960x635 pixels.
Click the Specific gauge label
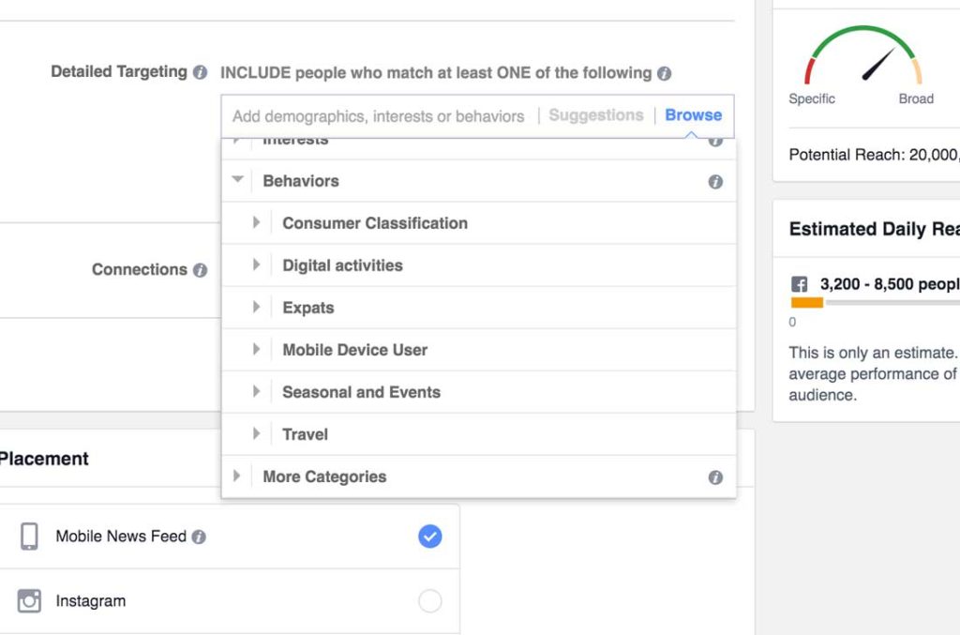click(811, 98)
